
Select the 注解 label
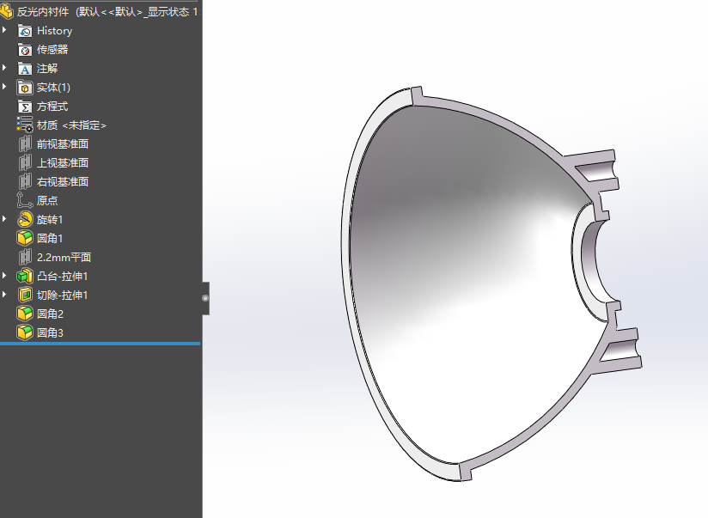(47, 69)
